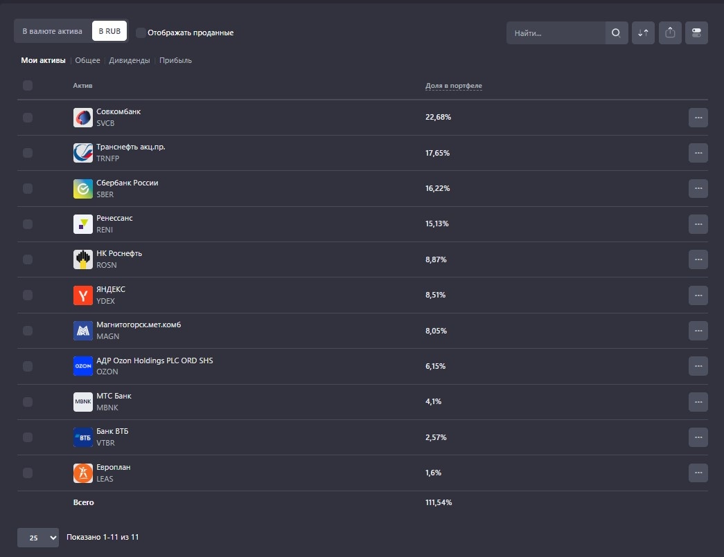
Task: Open the sort order arrows button
Action: pos(643,33)
